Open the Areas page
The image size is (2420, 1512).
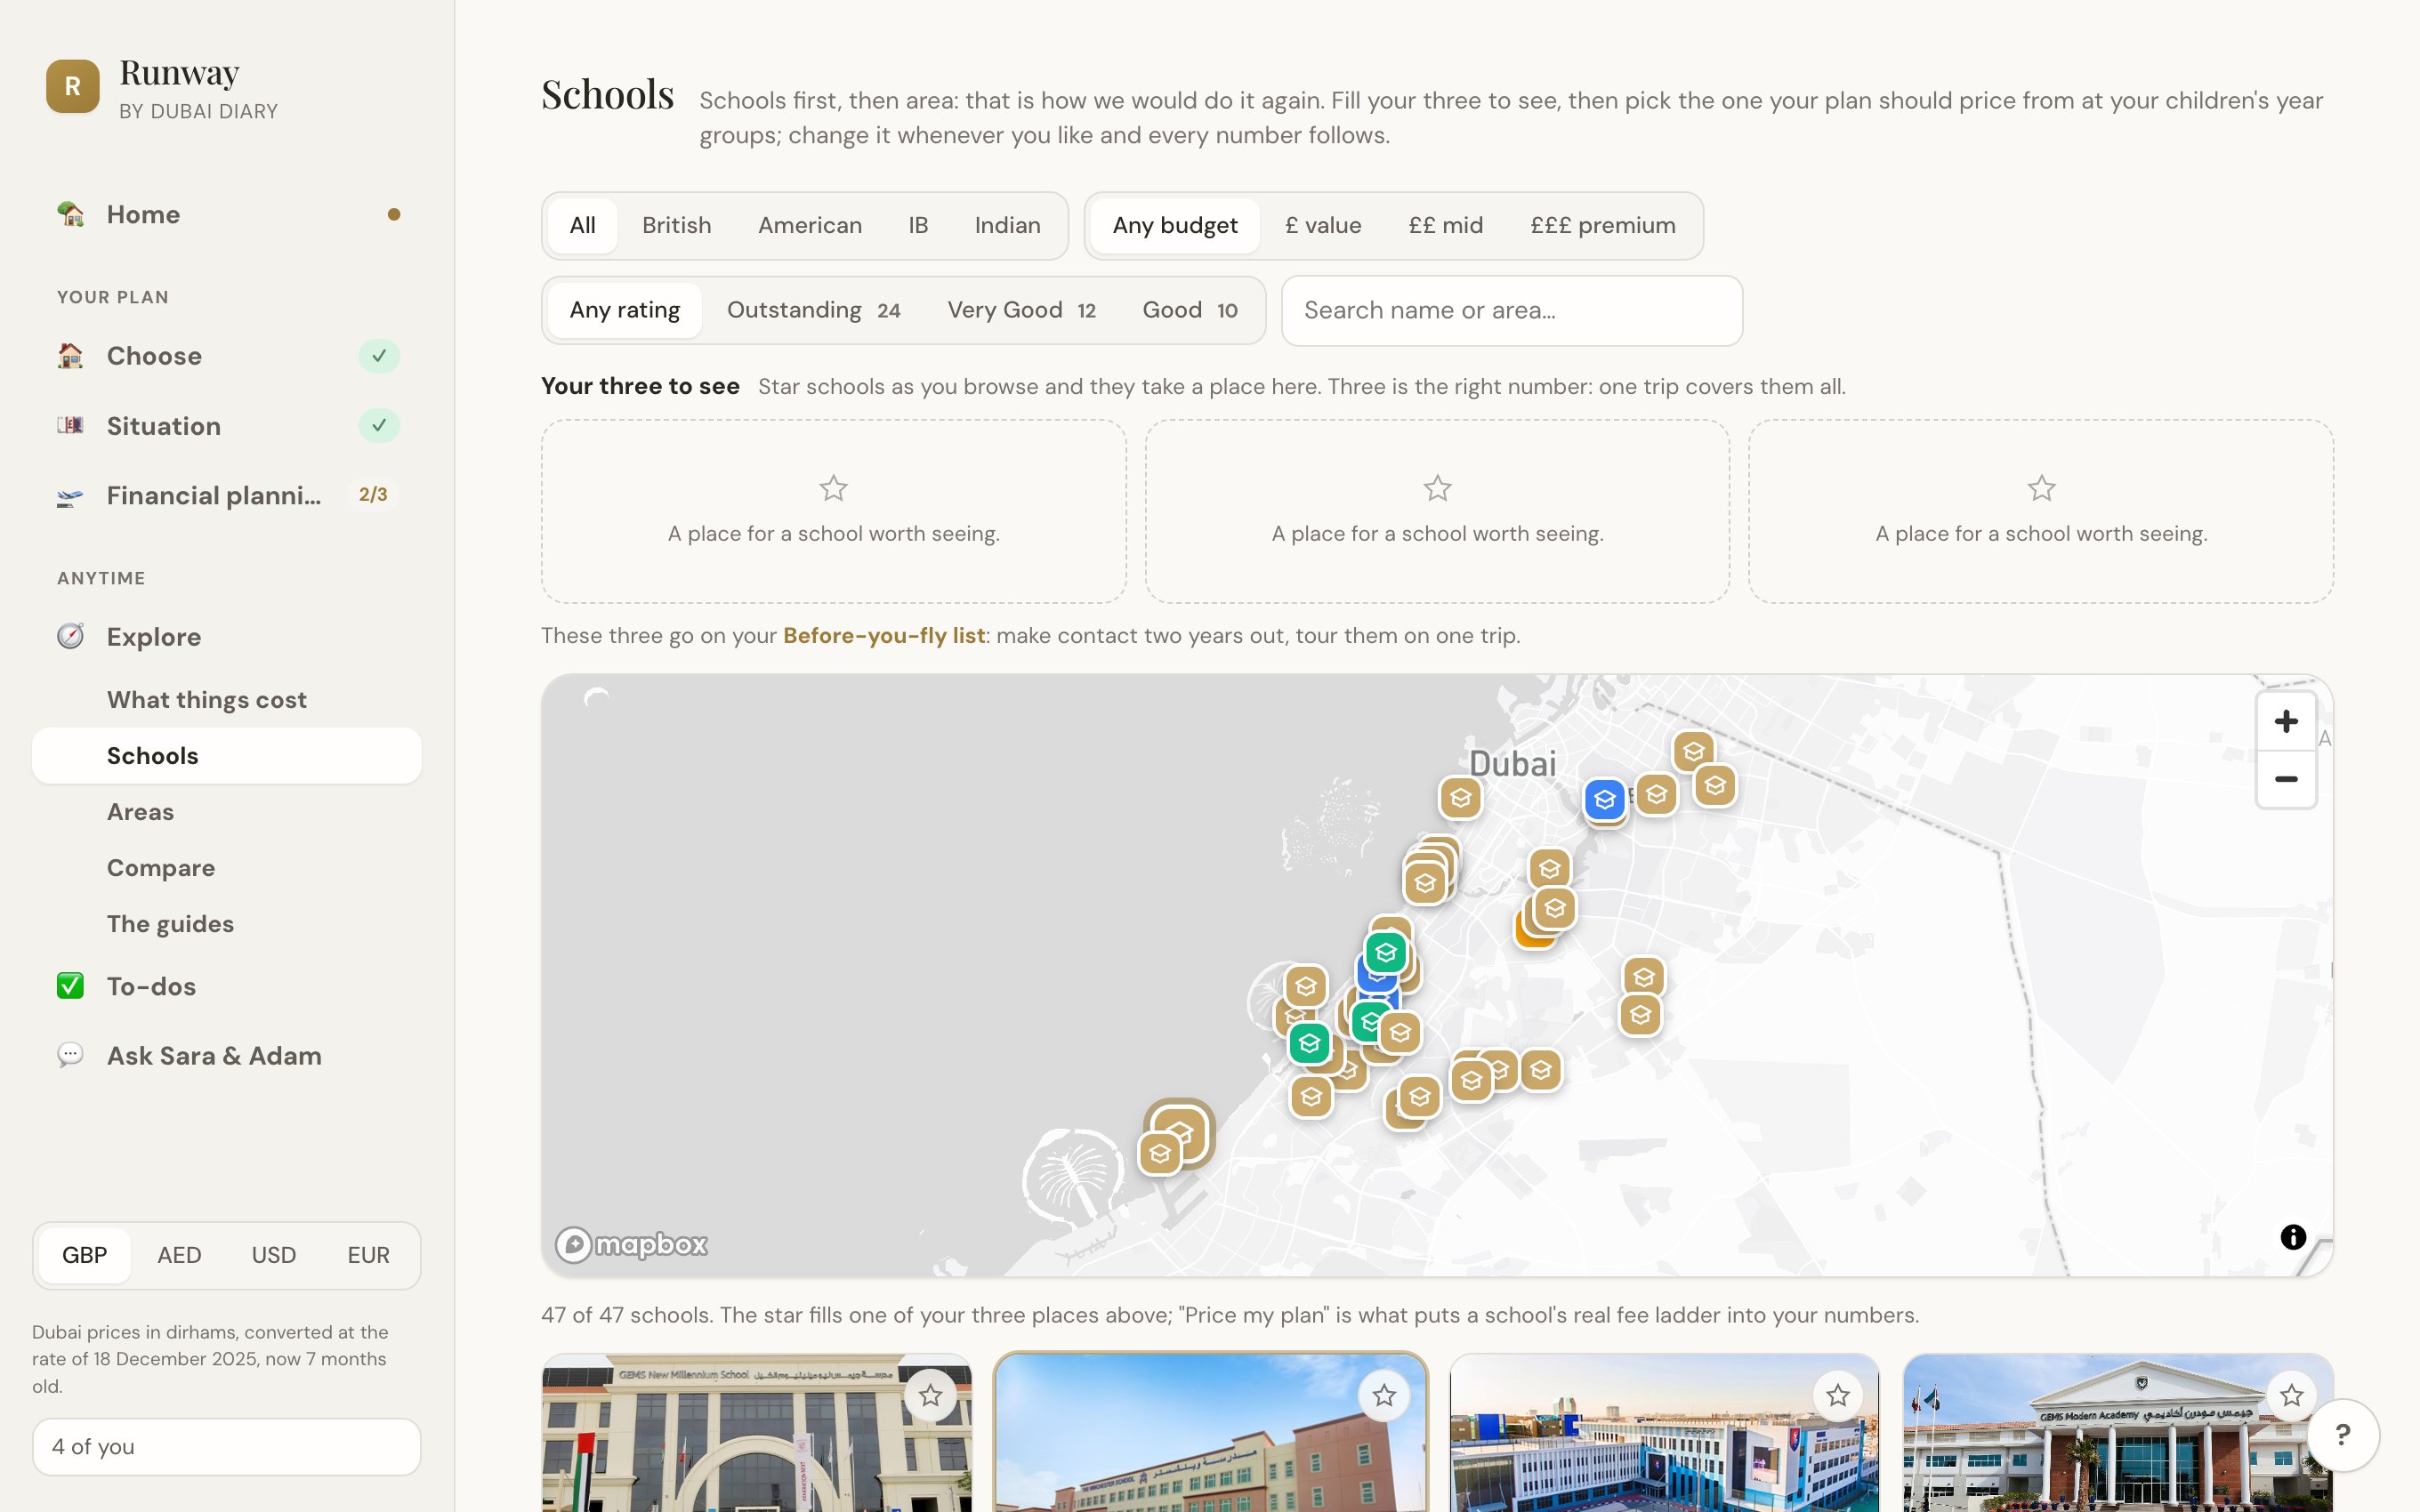226,812
